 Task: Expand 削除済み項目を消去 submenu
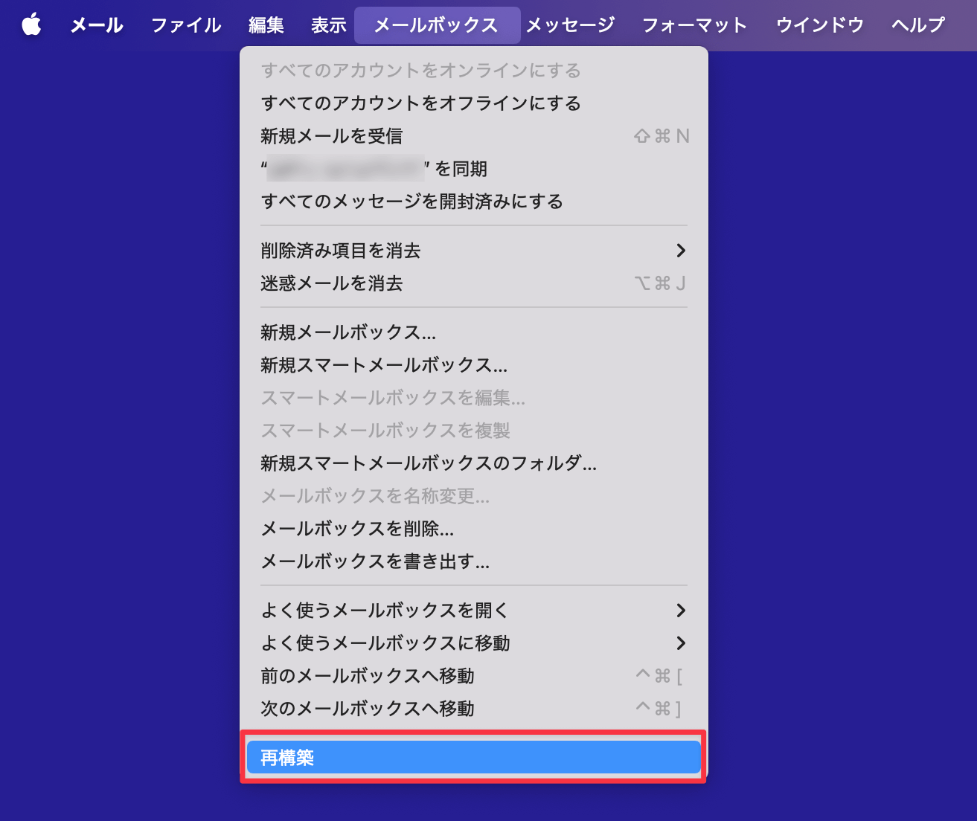[474, 251]
